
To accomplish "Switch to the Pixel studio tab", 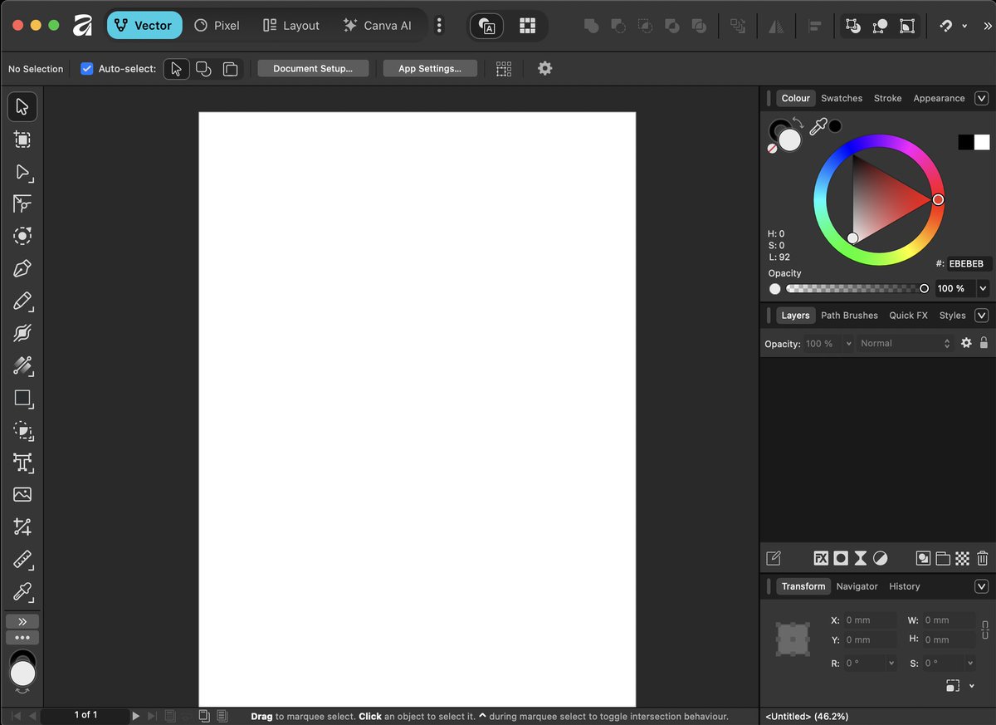I will (217, 26).
